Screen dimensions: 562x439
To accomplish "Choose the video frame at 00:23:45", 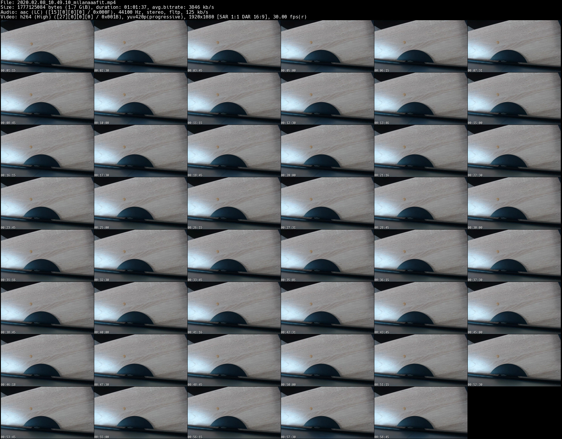I will point(47,203).
